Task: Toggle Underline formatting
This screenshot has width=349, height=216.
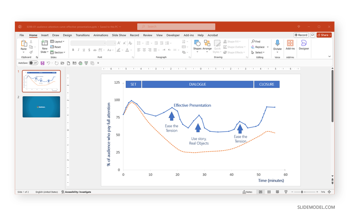Action: tap(84, 50)
